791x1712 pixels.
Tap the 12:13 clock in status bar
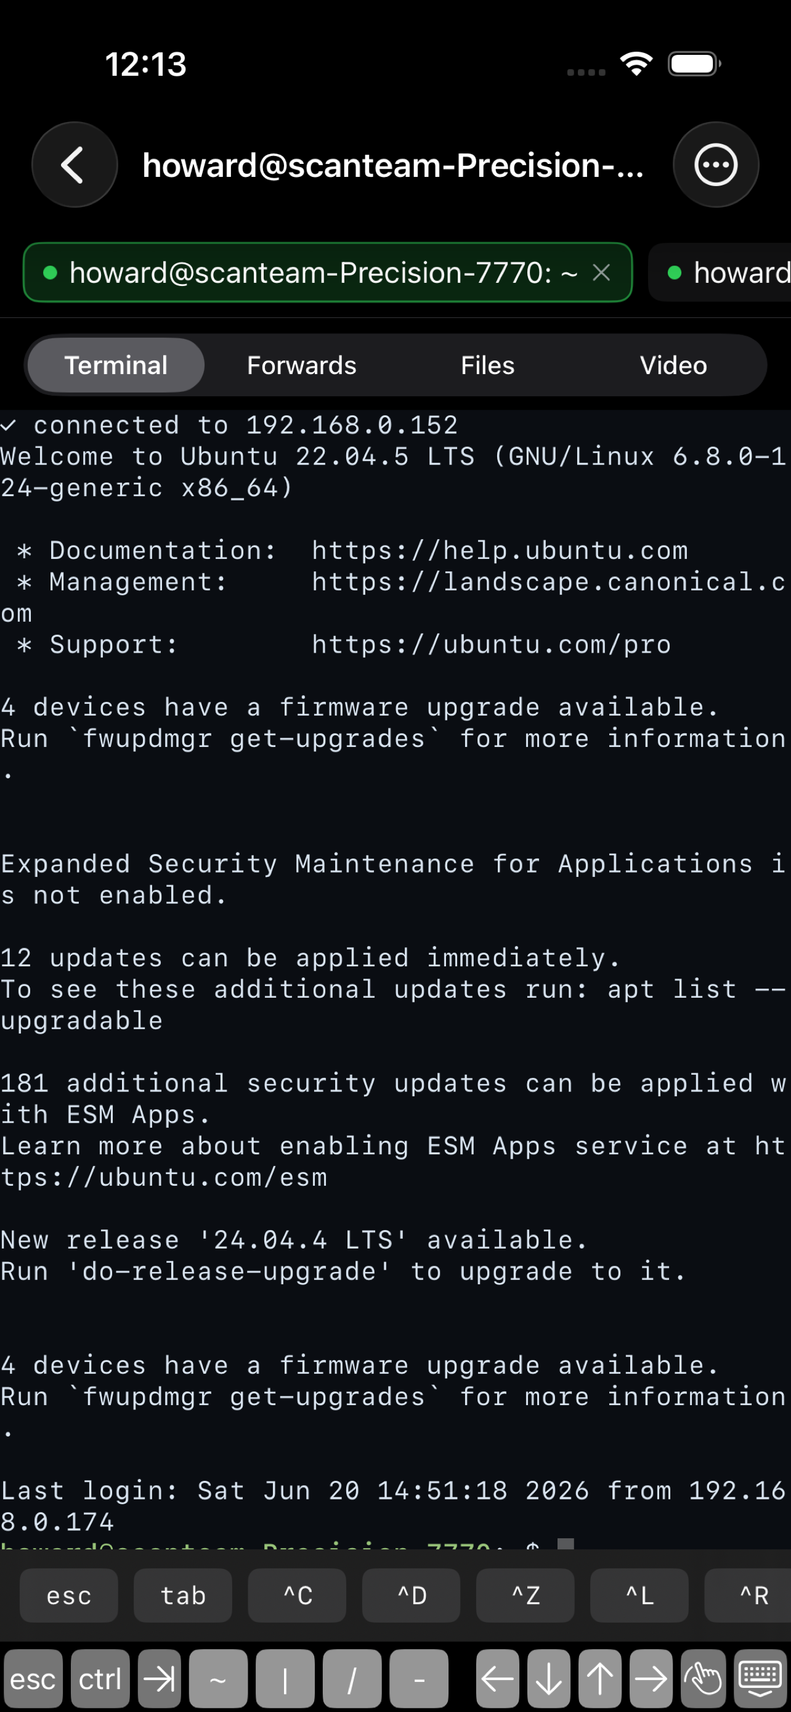coord(145,65)
